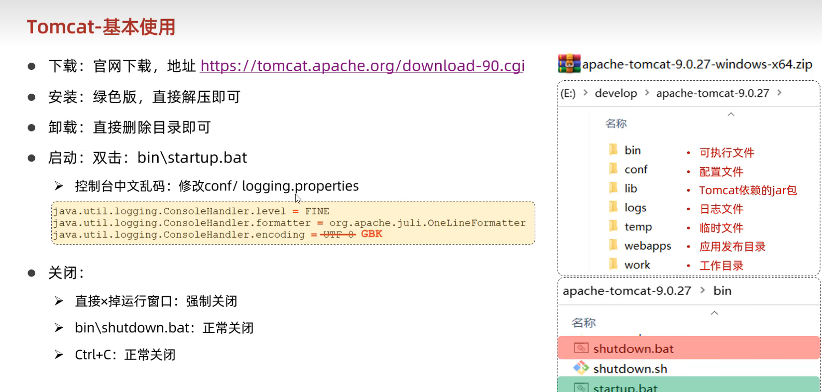
Task: Click the Tomcat依赖的jar包 annotation text
Action: [x=748, y=191]
